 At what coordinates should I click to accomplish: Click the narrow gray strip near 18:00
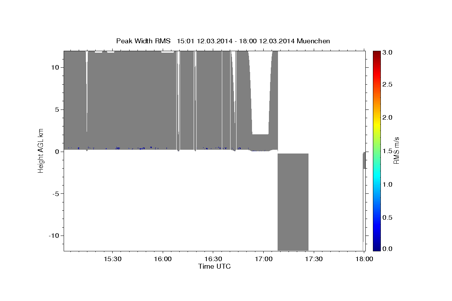click(x=364, y=161)
